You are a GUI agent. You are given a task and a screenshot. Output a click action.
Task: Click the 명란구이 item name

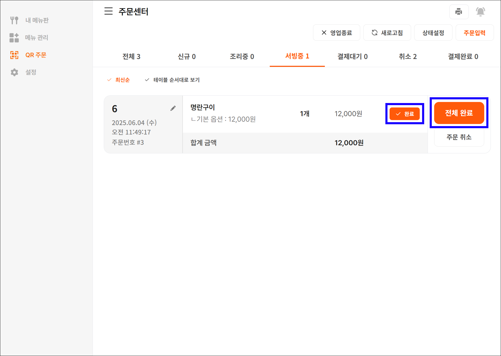click(202, 107)
